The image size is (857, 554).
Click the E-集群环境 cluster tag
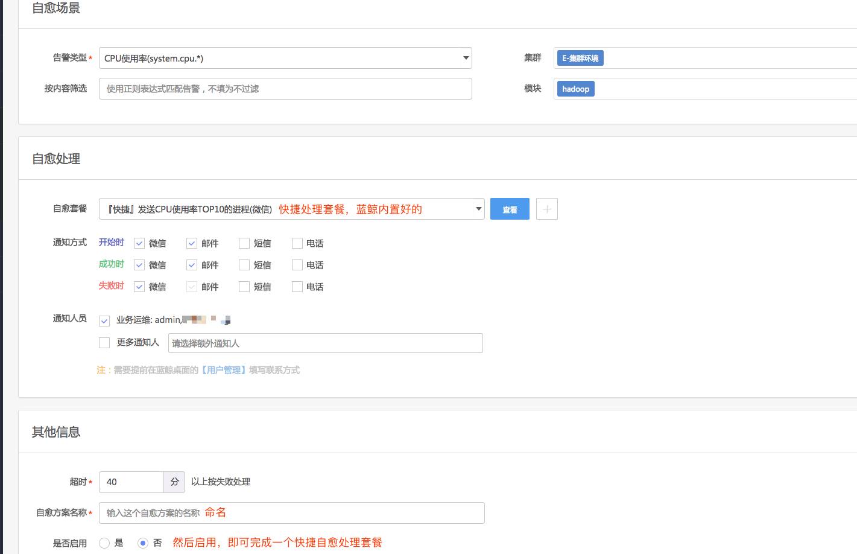coord(580,58)
